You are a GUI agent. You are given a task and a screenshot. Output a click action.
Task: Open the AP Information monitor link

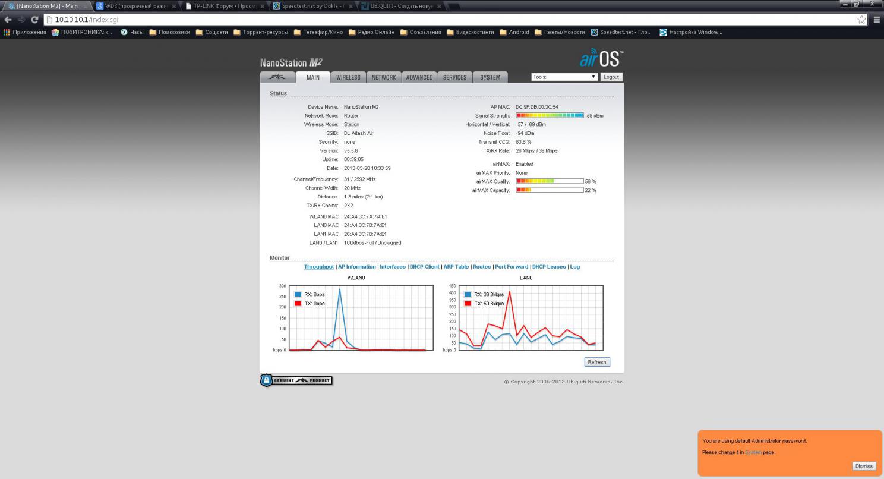(x=357, y=267)
